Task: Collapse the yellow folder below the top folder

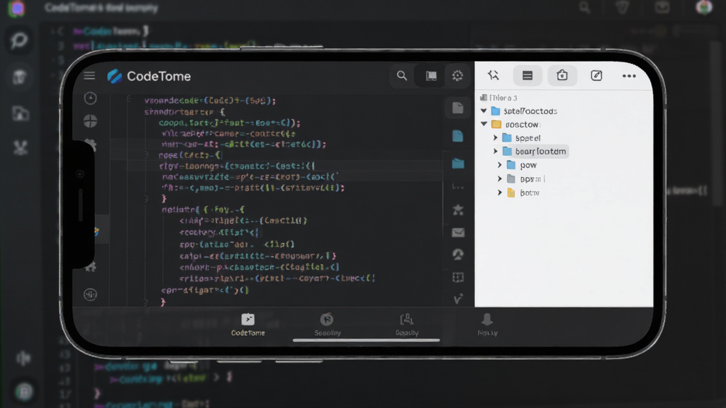Action: [x=484, y=124]
